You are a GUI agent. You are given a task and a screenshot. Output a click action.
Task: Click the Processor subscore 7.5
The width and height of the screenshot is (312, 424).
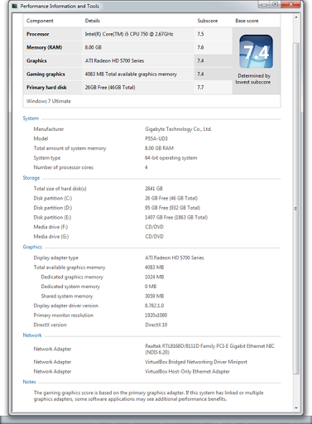(200, 34)
